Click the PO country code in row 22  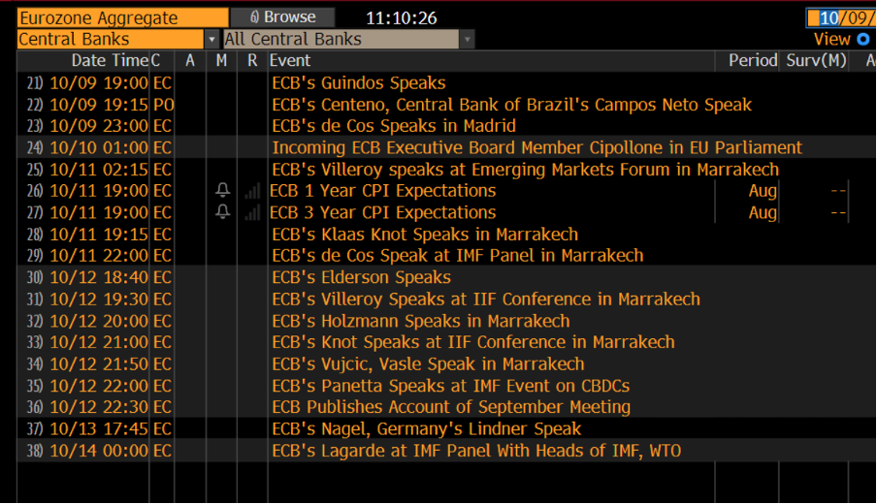pos(163,105)
